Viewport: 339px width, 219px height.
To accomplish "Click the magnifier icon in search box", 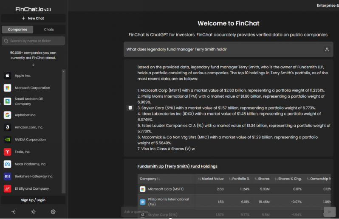I will tap(6, 41).
